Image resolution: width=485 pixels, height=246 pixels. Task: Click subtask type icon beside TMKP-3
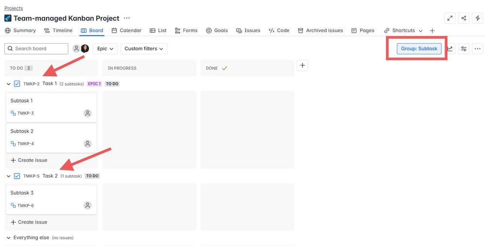(13, 113)
